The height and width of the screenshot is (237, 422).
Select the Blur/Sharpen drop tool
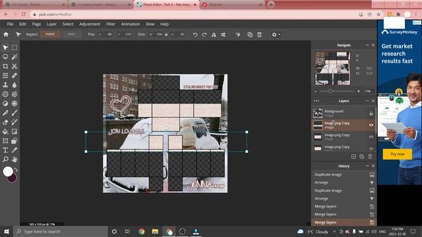(15, 85)
